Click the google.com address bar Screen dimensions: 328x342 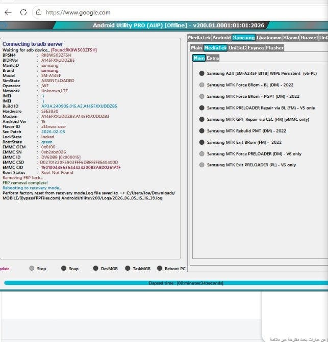(x=181, y=12)
